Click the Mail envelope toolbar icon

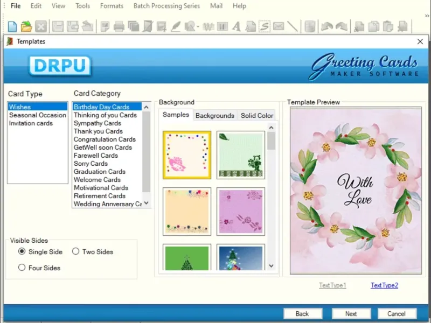[279, 26]
